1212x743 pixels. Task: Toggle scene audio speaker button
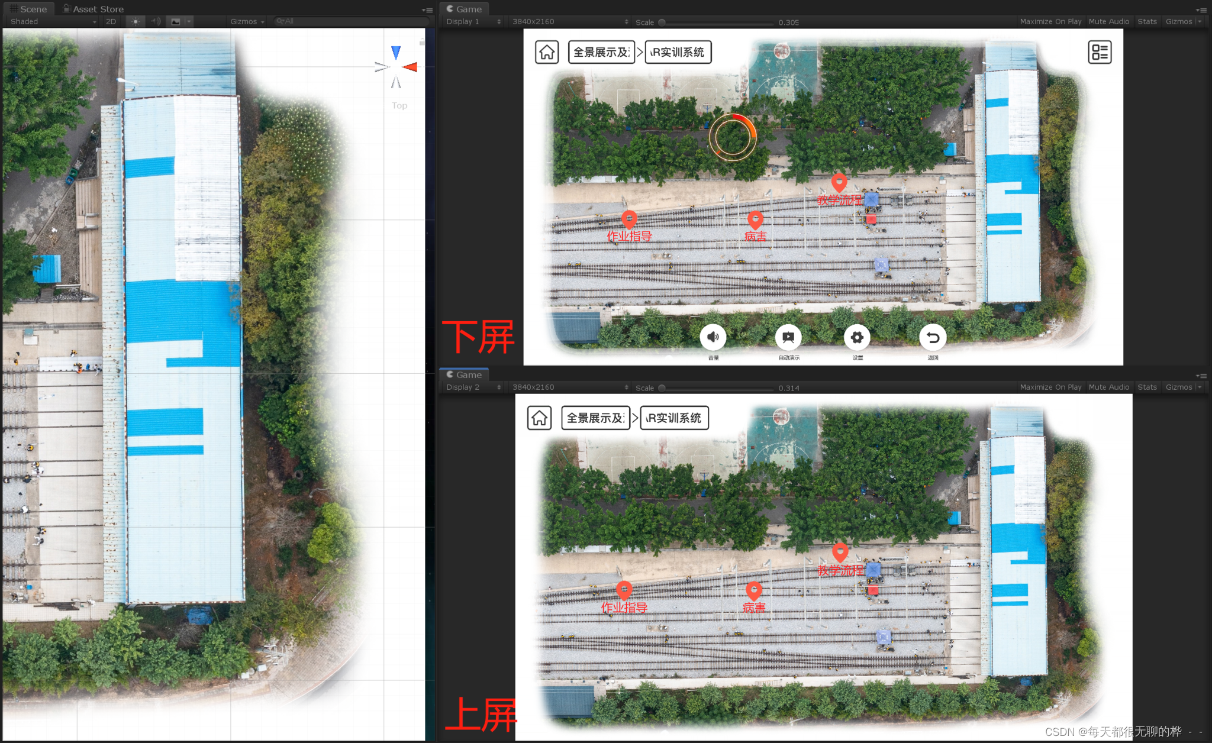pyautogui.click(x=156, y=21)
